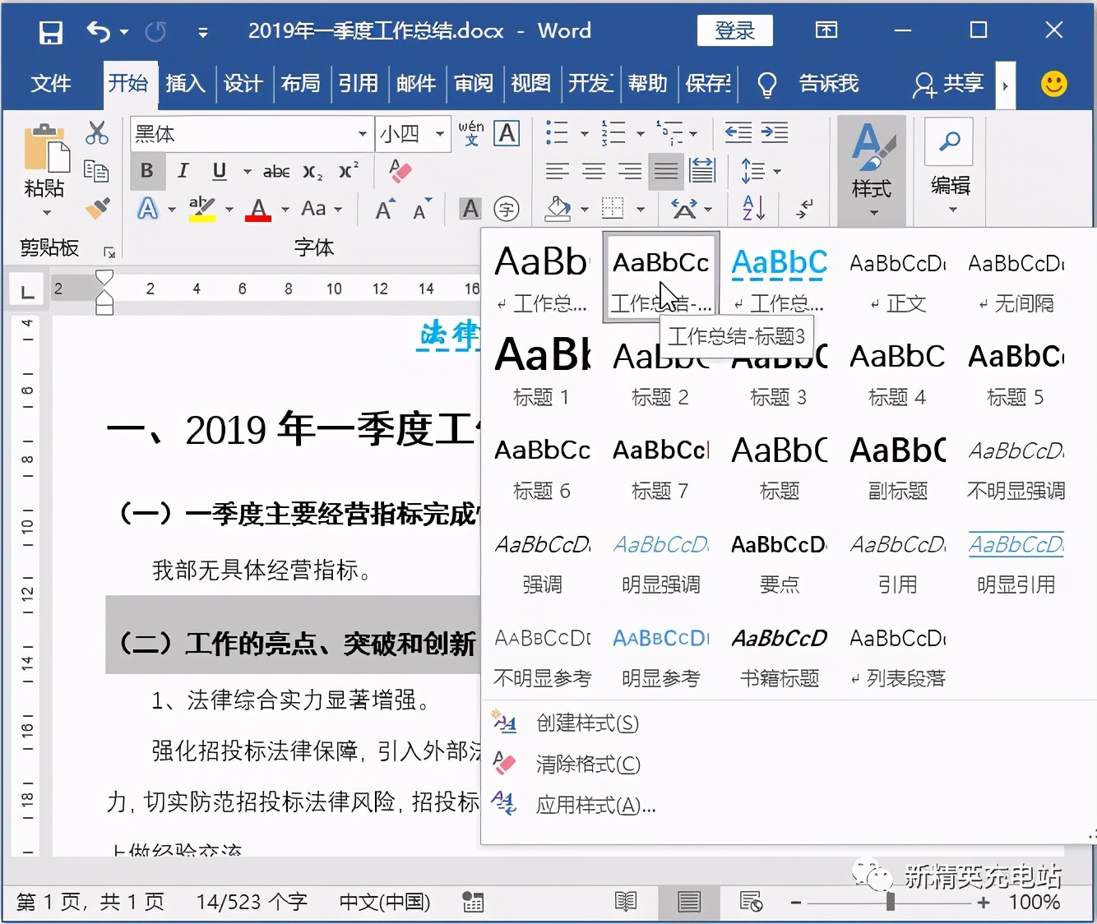This screenshot has width=1097, height=924.
Task: Align text left
Action: (558, 171)
